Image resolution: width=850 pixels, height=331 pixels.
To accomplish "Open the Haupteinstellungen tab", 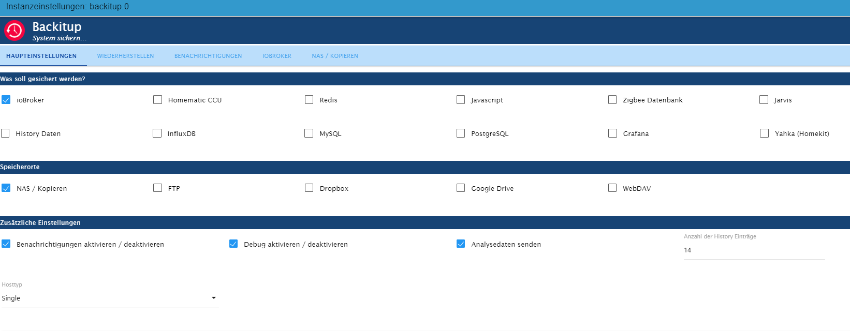I will click(x=41, y=56).
